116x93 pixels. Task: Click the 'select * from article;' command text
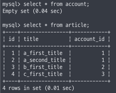pyautogui.click(x=56, y=25)
